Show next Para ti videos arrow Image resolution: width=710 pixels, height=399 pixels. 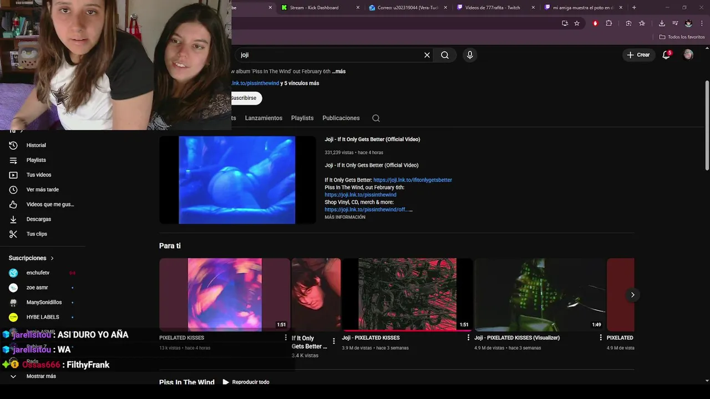click(x=632, y=295)
